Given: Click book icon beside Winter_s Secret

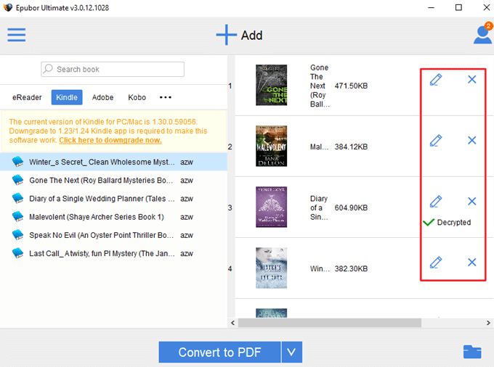Looking at the screenshot, I should 17,162.
